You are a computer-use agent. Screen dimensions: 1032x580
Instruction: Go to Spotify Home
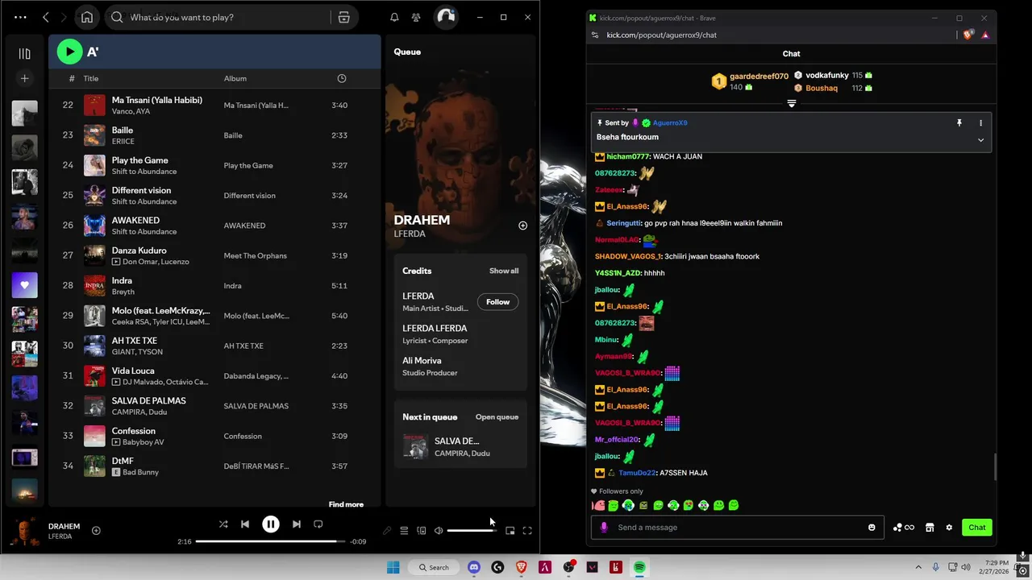click(87, 17)
